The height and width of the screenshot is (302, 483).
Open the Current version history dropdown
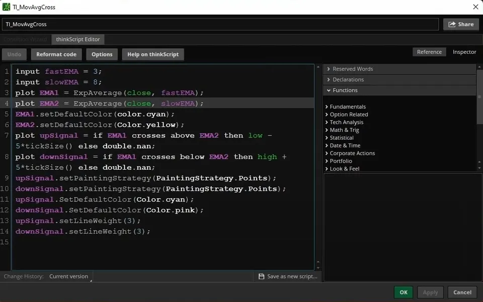[x=70, y=276]
